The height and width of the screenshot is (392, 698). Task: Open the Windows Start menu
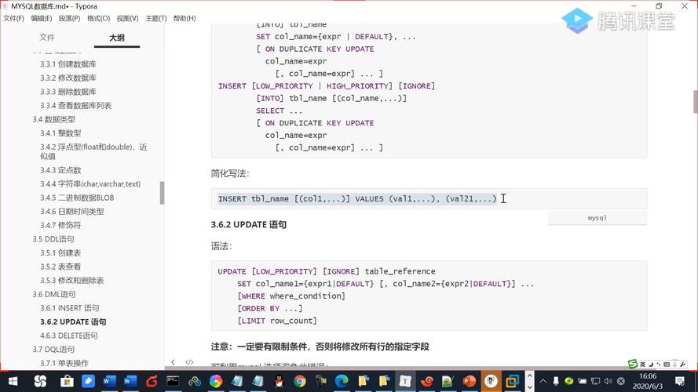pyautogui.click(x=13, y=381)
